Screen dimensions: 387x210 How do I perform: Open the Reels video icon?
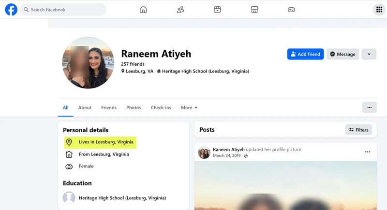tap(217, 10)
